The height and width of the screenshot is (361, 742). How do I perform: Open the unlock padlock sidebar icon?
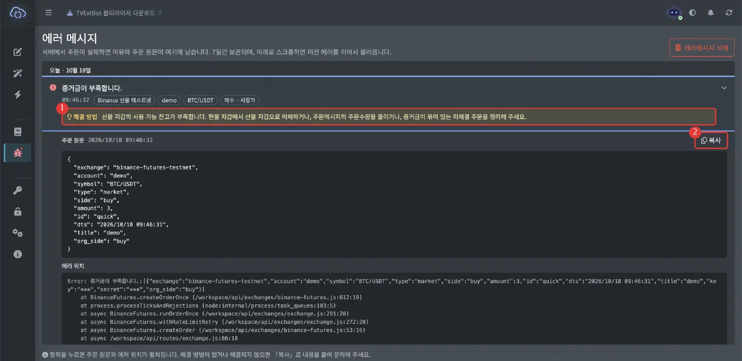17,211
